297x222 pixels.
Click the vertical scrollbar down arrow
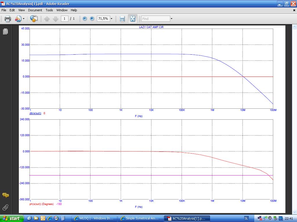point(295,212)
